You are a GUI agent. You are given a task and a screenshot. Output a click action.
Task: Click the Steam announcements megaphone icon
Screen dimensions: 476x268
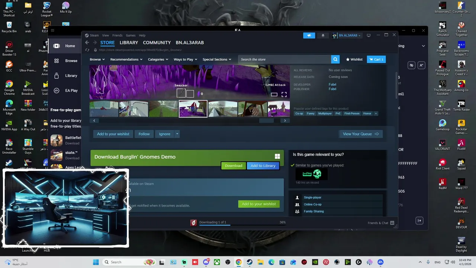309,35
